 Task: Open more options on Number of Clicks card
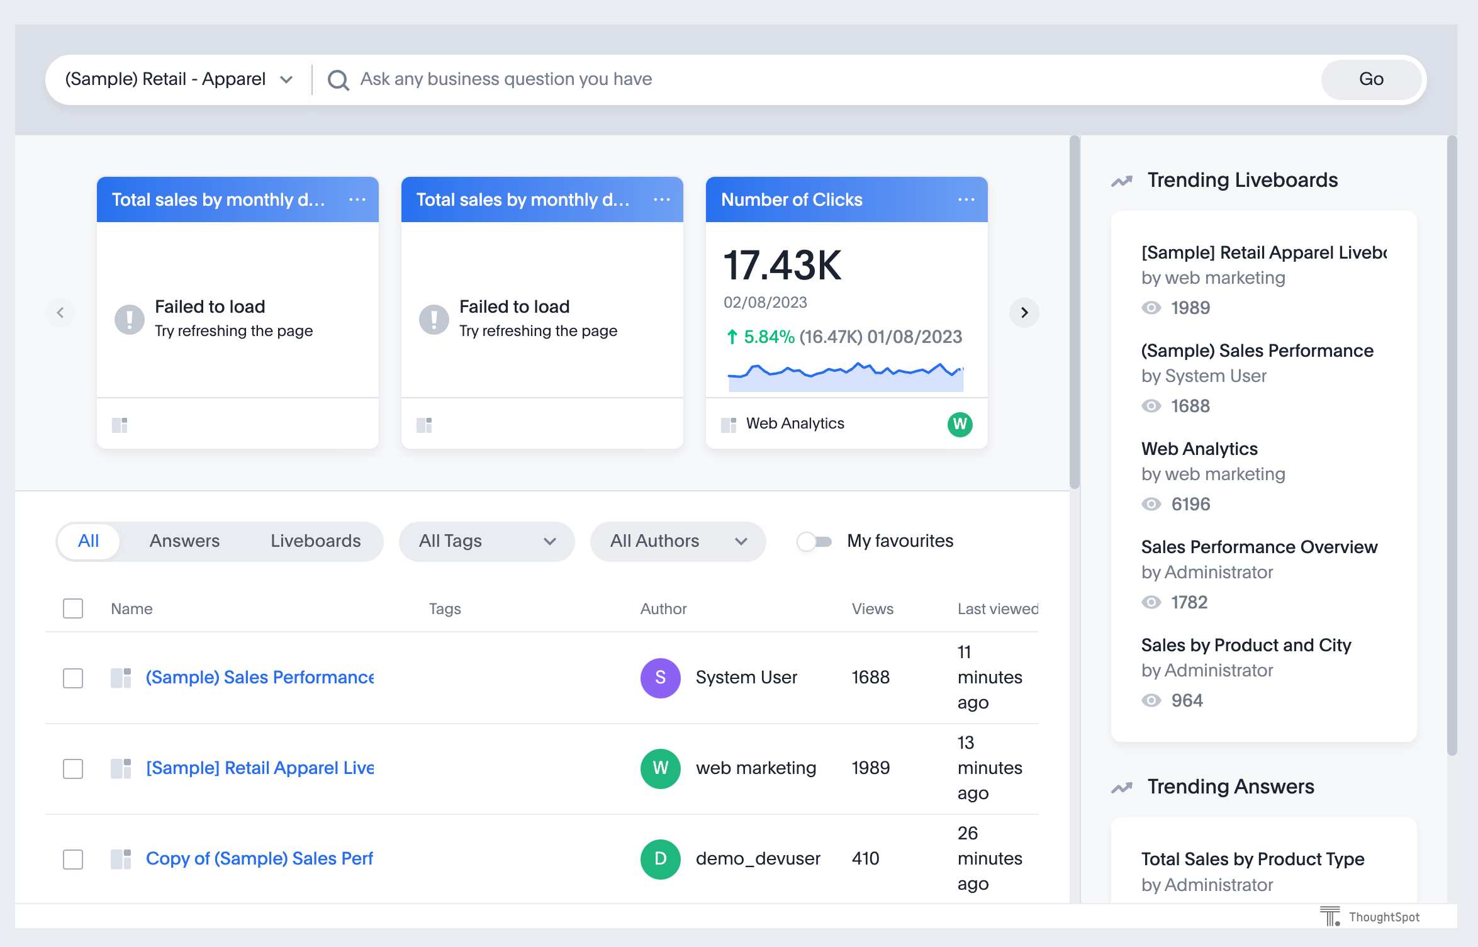pyautogui.click(x=966, y=199)
